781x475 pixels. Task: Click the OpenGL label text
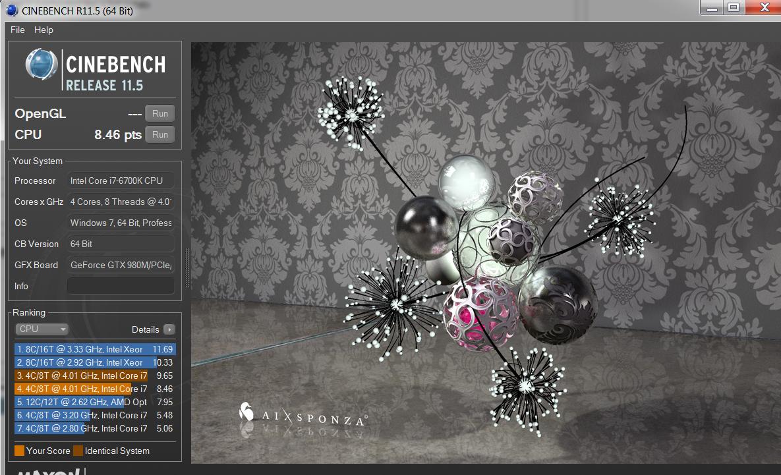coord(40,113)
